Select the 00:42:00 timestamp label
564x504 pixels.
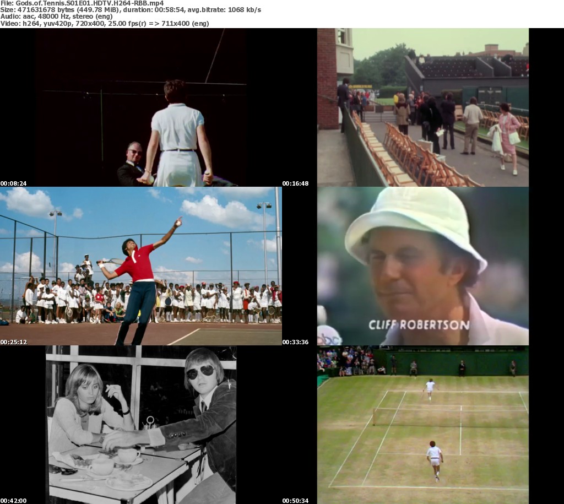(14, 501)
